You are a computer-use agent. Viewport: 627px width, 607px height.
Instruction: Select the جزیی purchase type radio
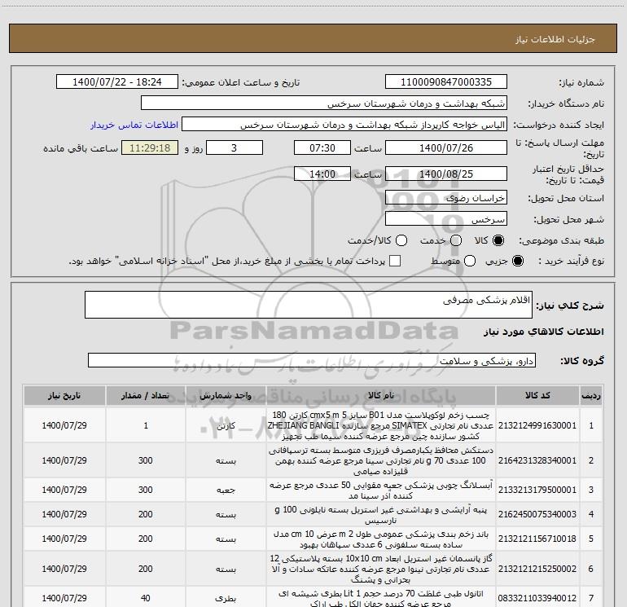[x=517, y=261]
